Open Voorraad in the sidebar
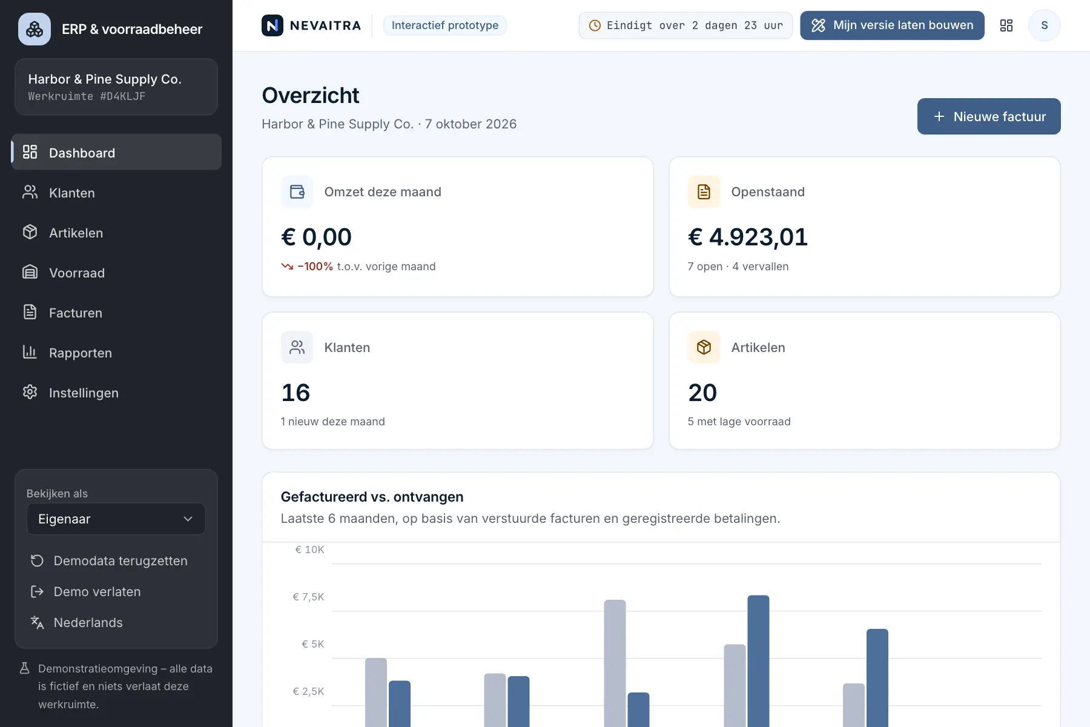The width and height of the screenshot is (1090, 727). point(116,273)
